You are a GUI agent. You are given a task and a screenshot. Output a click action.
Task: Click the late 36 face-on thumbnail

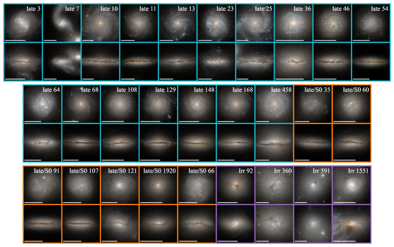294,23
